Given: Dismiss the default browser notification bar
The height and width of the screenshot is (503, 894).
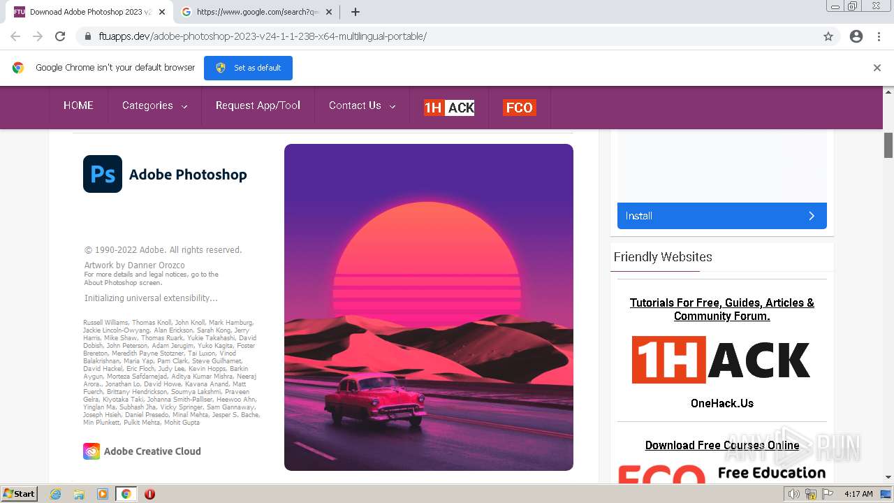Looking at the screenshot, I should pos(877,68).
